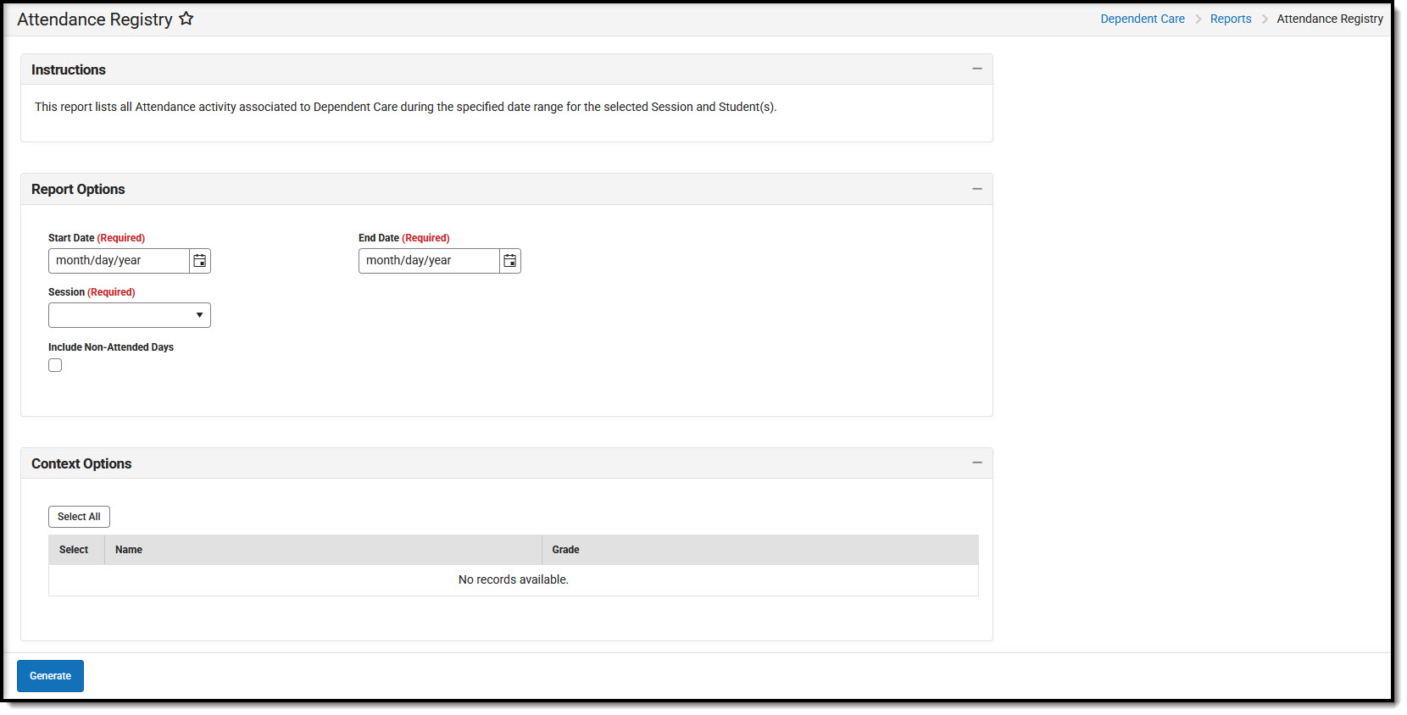Generate the attendance report

coord(50,676)
